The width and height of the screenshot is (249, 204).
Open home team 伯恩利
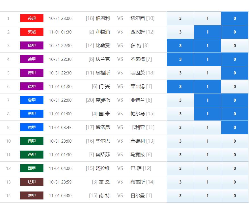pyautogui.click(x=102, y=18)
